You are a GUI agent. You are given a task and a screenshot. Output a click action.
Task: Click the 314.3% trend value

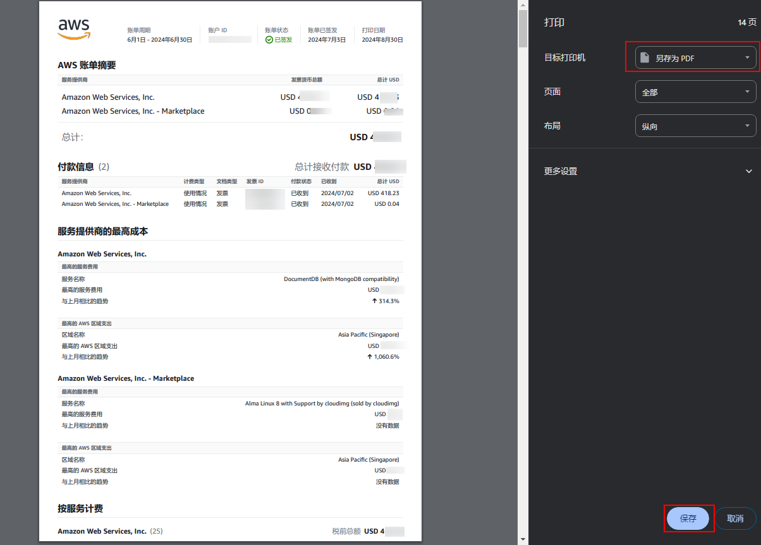pyautogui.click(x=389, y=301)
